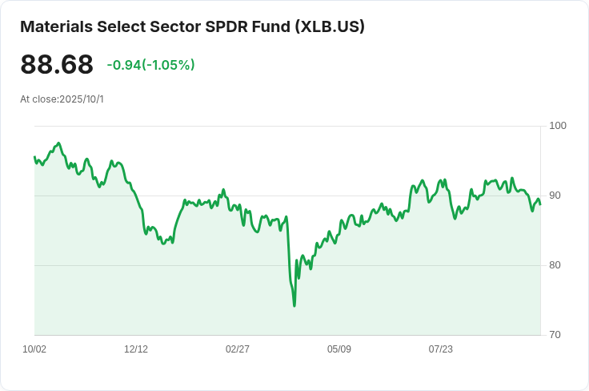
Task: Click the 90 horizontal gridline in the chart
Action: pyautogui.click(x=287, y=195)
